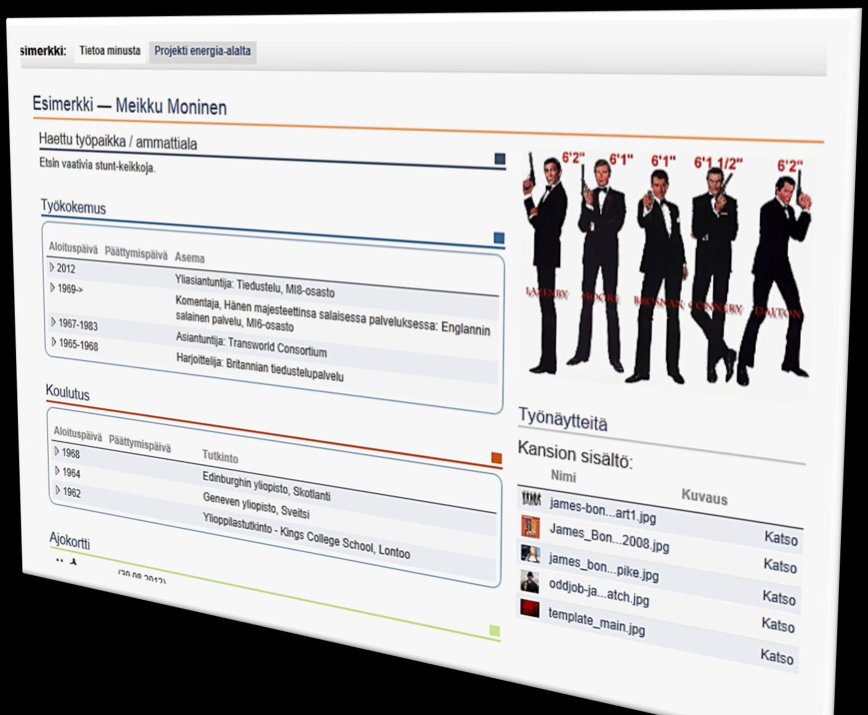868x715 pixels.
Task: Click blue square icon of Työkokemus section
Action: tap(499, 238)
